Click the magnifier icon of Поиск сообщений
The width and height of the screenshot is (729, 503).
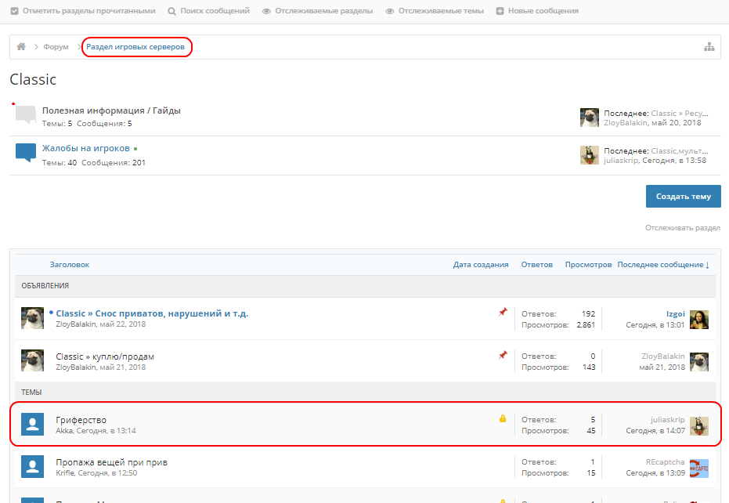171,11
